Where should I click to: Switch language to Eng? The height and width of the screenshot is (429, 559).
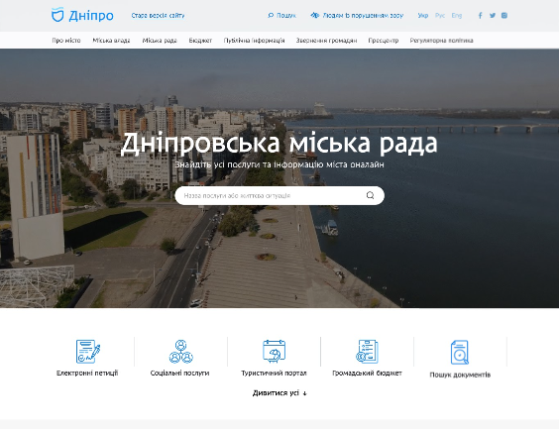click(x=456, y=15)
